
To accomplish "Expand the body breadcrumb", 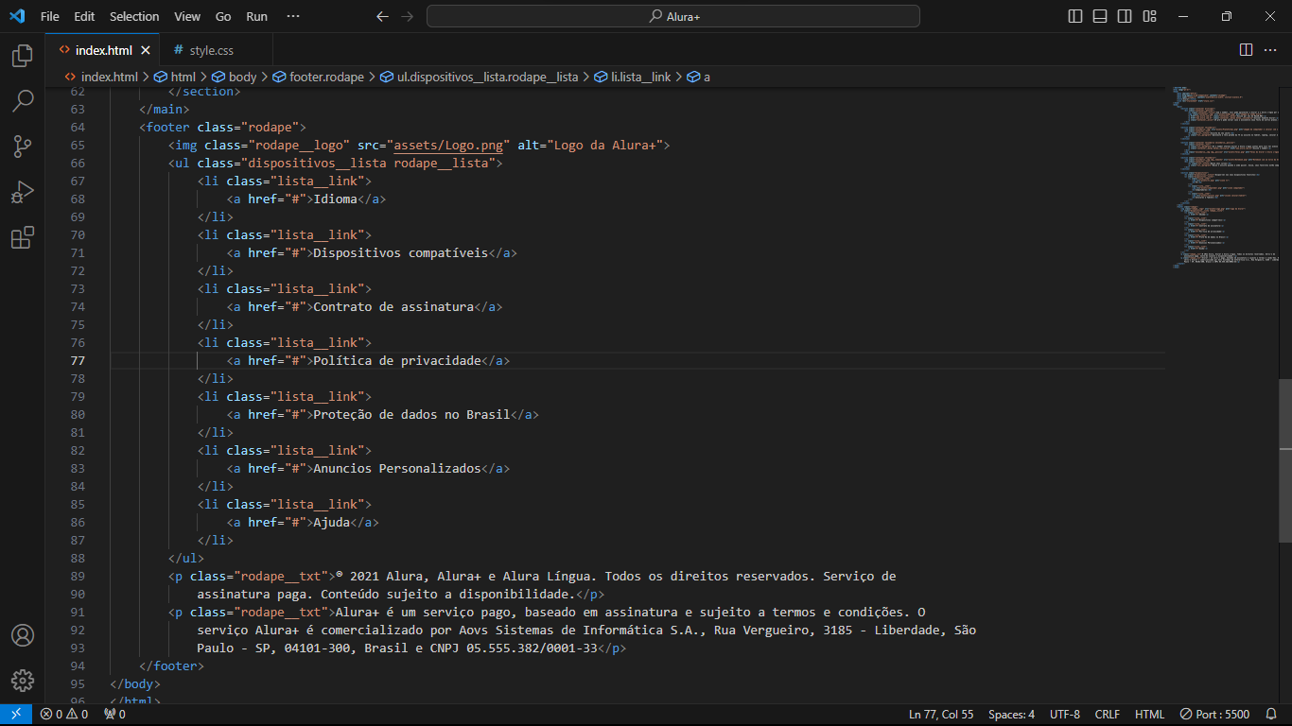I will pos(234,77).
